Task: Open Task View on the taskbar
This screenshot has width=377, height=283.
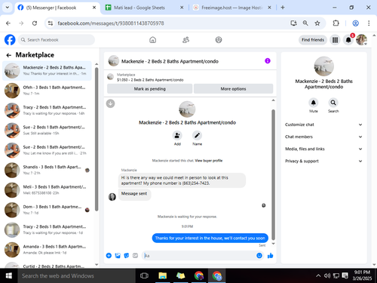Action: click(x=144, y=275)
